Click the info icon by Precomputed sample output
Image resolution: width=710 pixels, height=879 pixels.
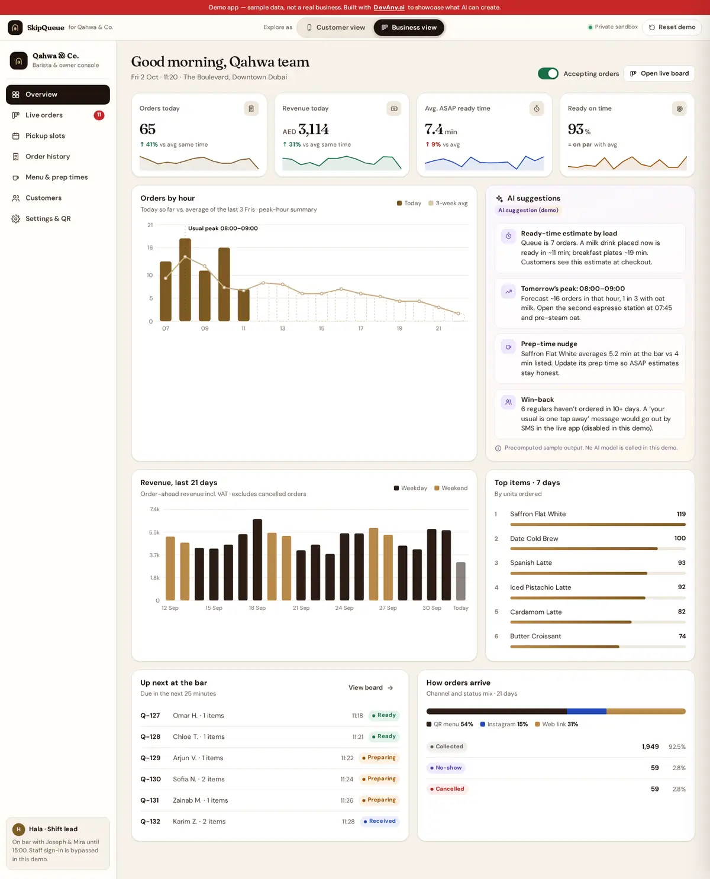(x=498, y=448)
